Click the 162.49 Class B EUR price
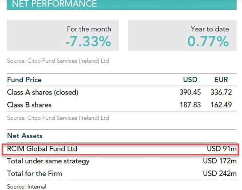 click(x=221, y=105)
